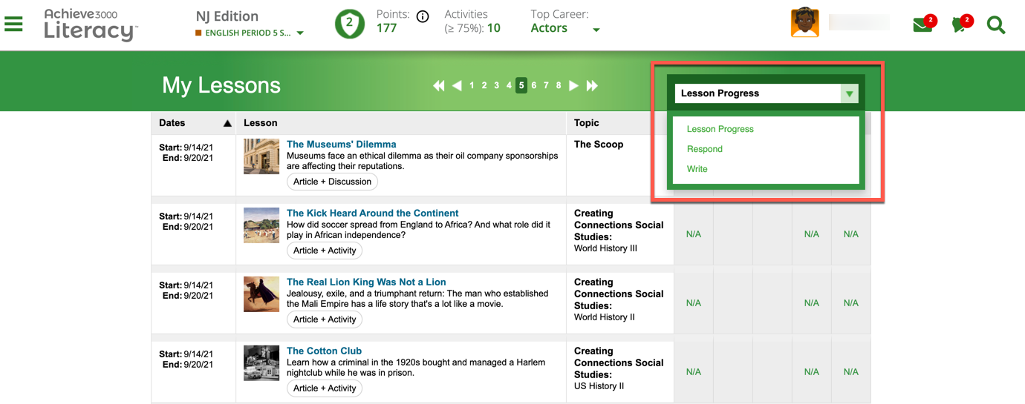
Task: Go to lessons page 6
Action: [533, 86]
